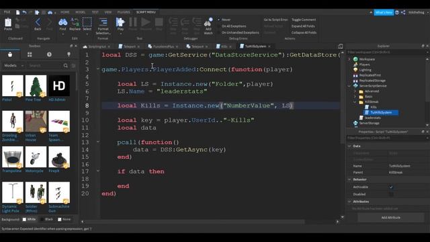This screenshot has height=242, width=430.
Task: Click the Filter workspace field in Explorer
Action: pos(387,52)
